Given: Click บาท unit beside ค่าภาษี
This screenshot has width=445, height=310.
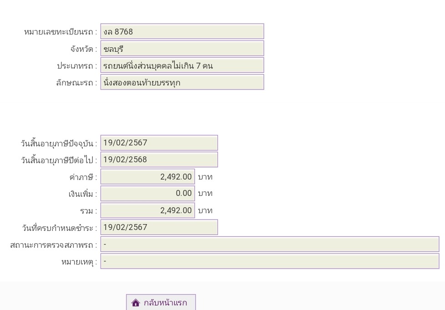Looking at the screenshot, I should tap(205, 177).
